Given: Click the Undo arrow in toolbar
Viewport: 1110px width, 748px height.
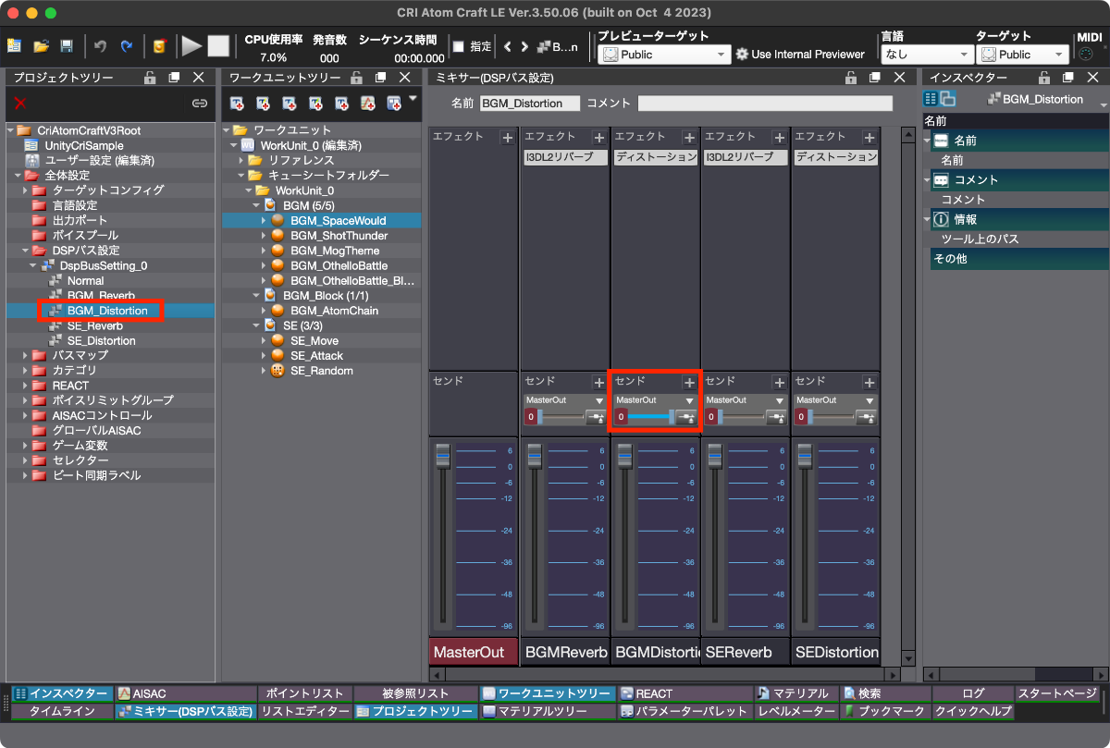Looking at the screenshot, I should click(101, 46).
